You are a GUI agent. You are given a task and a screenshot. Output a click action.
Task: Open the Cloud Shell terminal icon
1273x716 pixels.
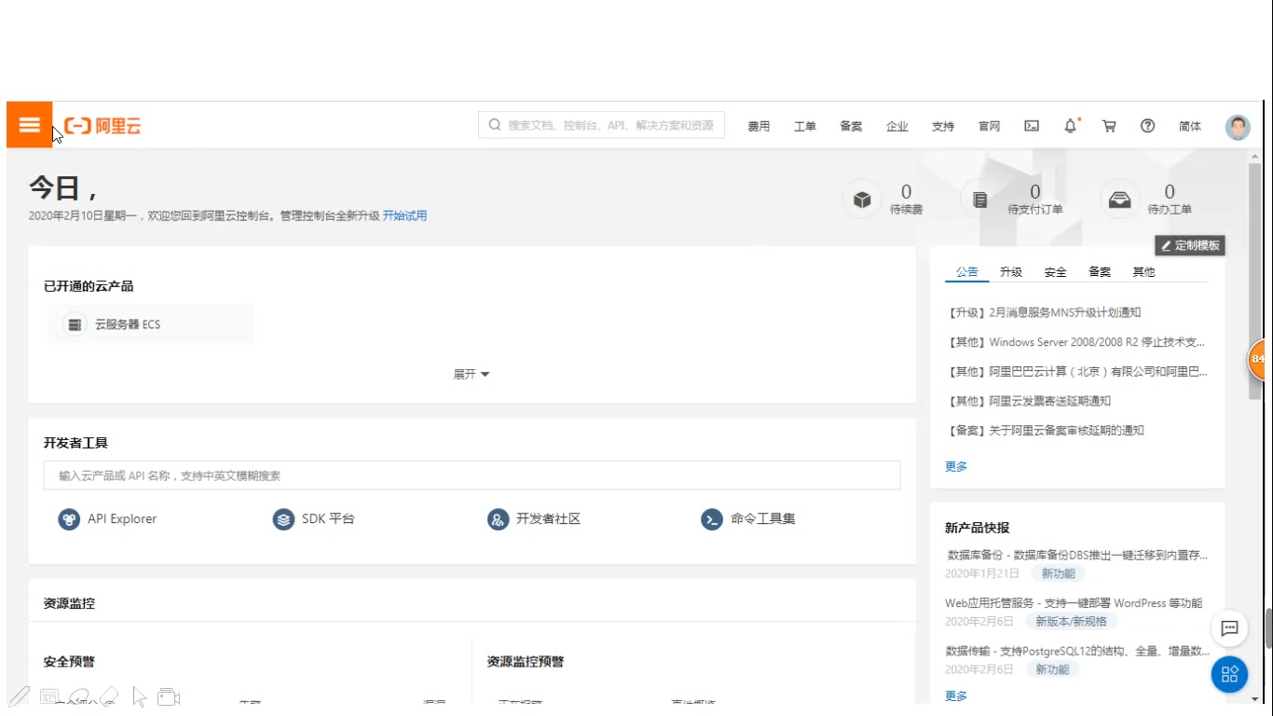click(1032, 126)
